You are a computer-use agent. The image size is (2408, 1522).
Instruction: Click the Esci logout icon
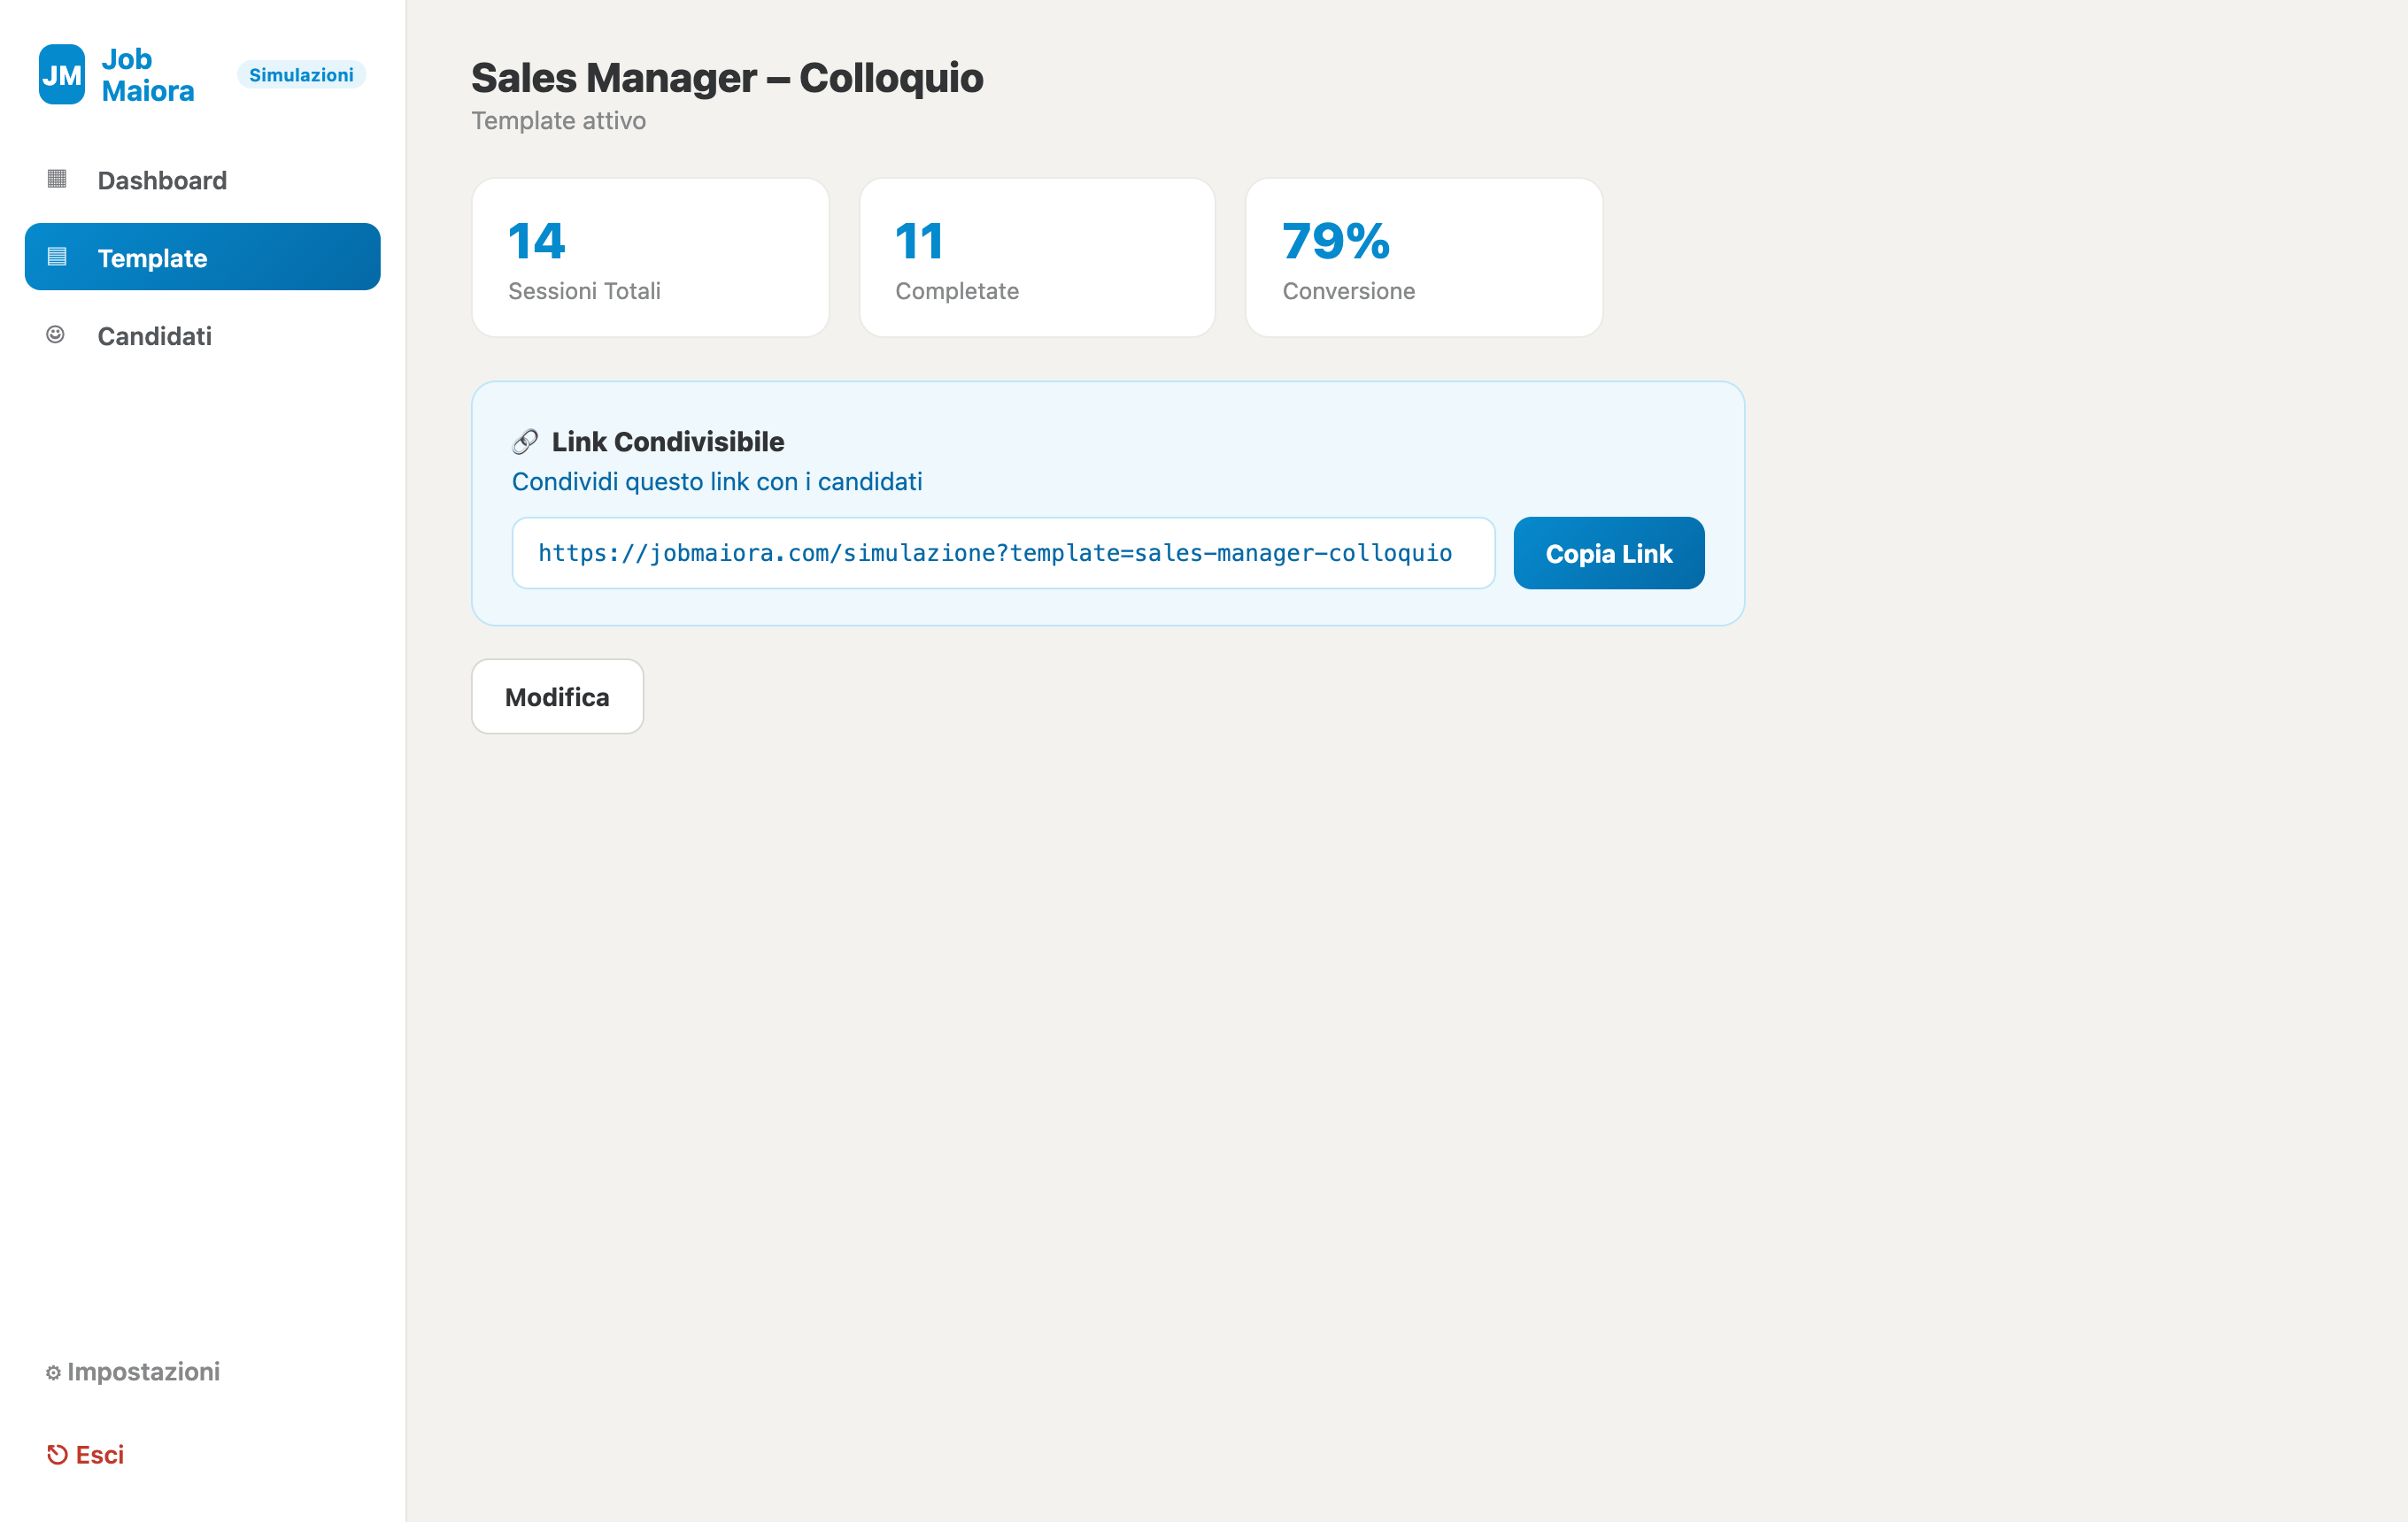(x=57, y=1455)
